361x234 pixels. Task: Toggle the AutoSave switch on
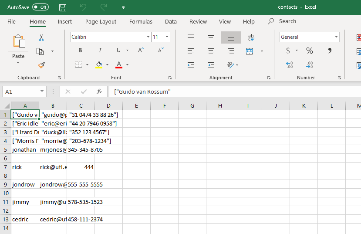point(40,7)
